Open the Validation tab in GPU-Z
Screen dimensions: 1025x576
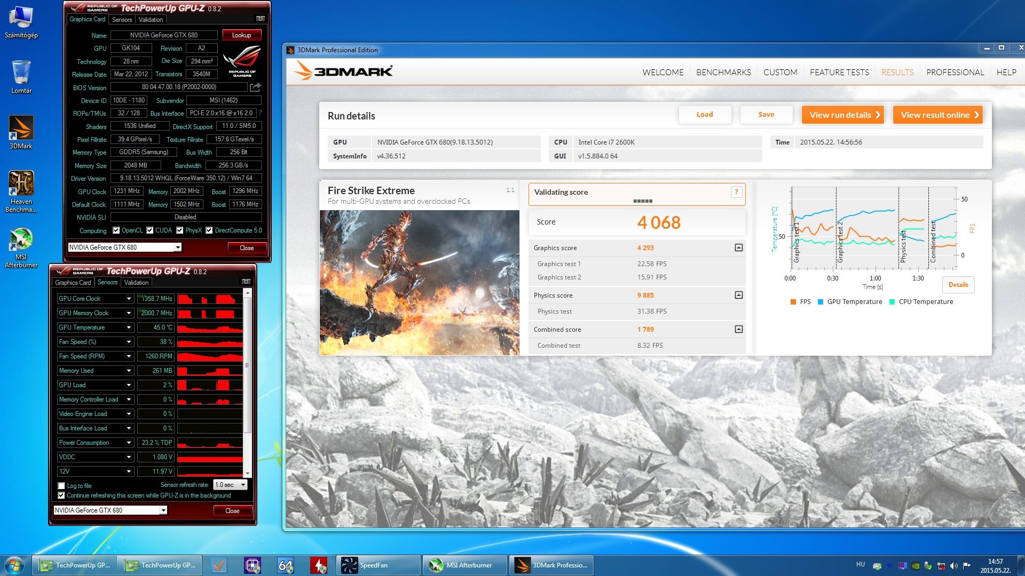[x=151, y=20]
